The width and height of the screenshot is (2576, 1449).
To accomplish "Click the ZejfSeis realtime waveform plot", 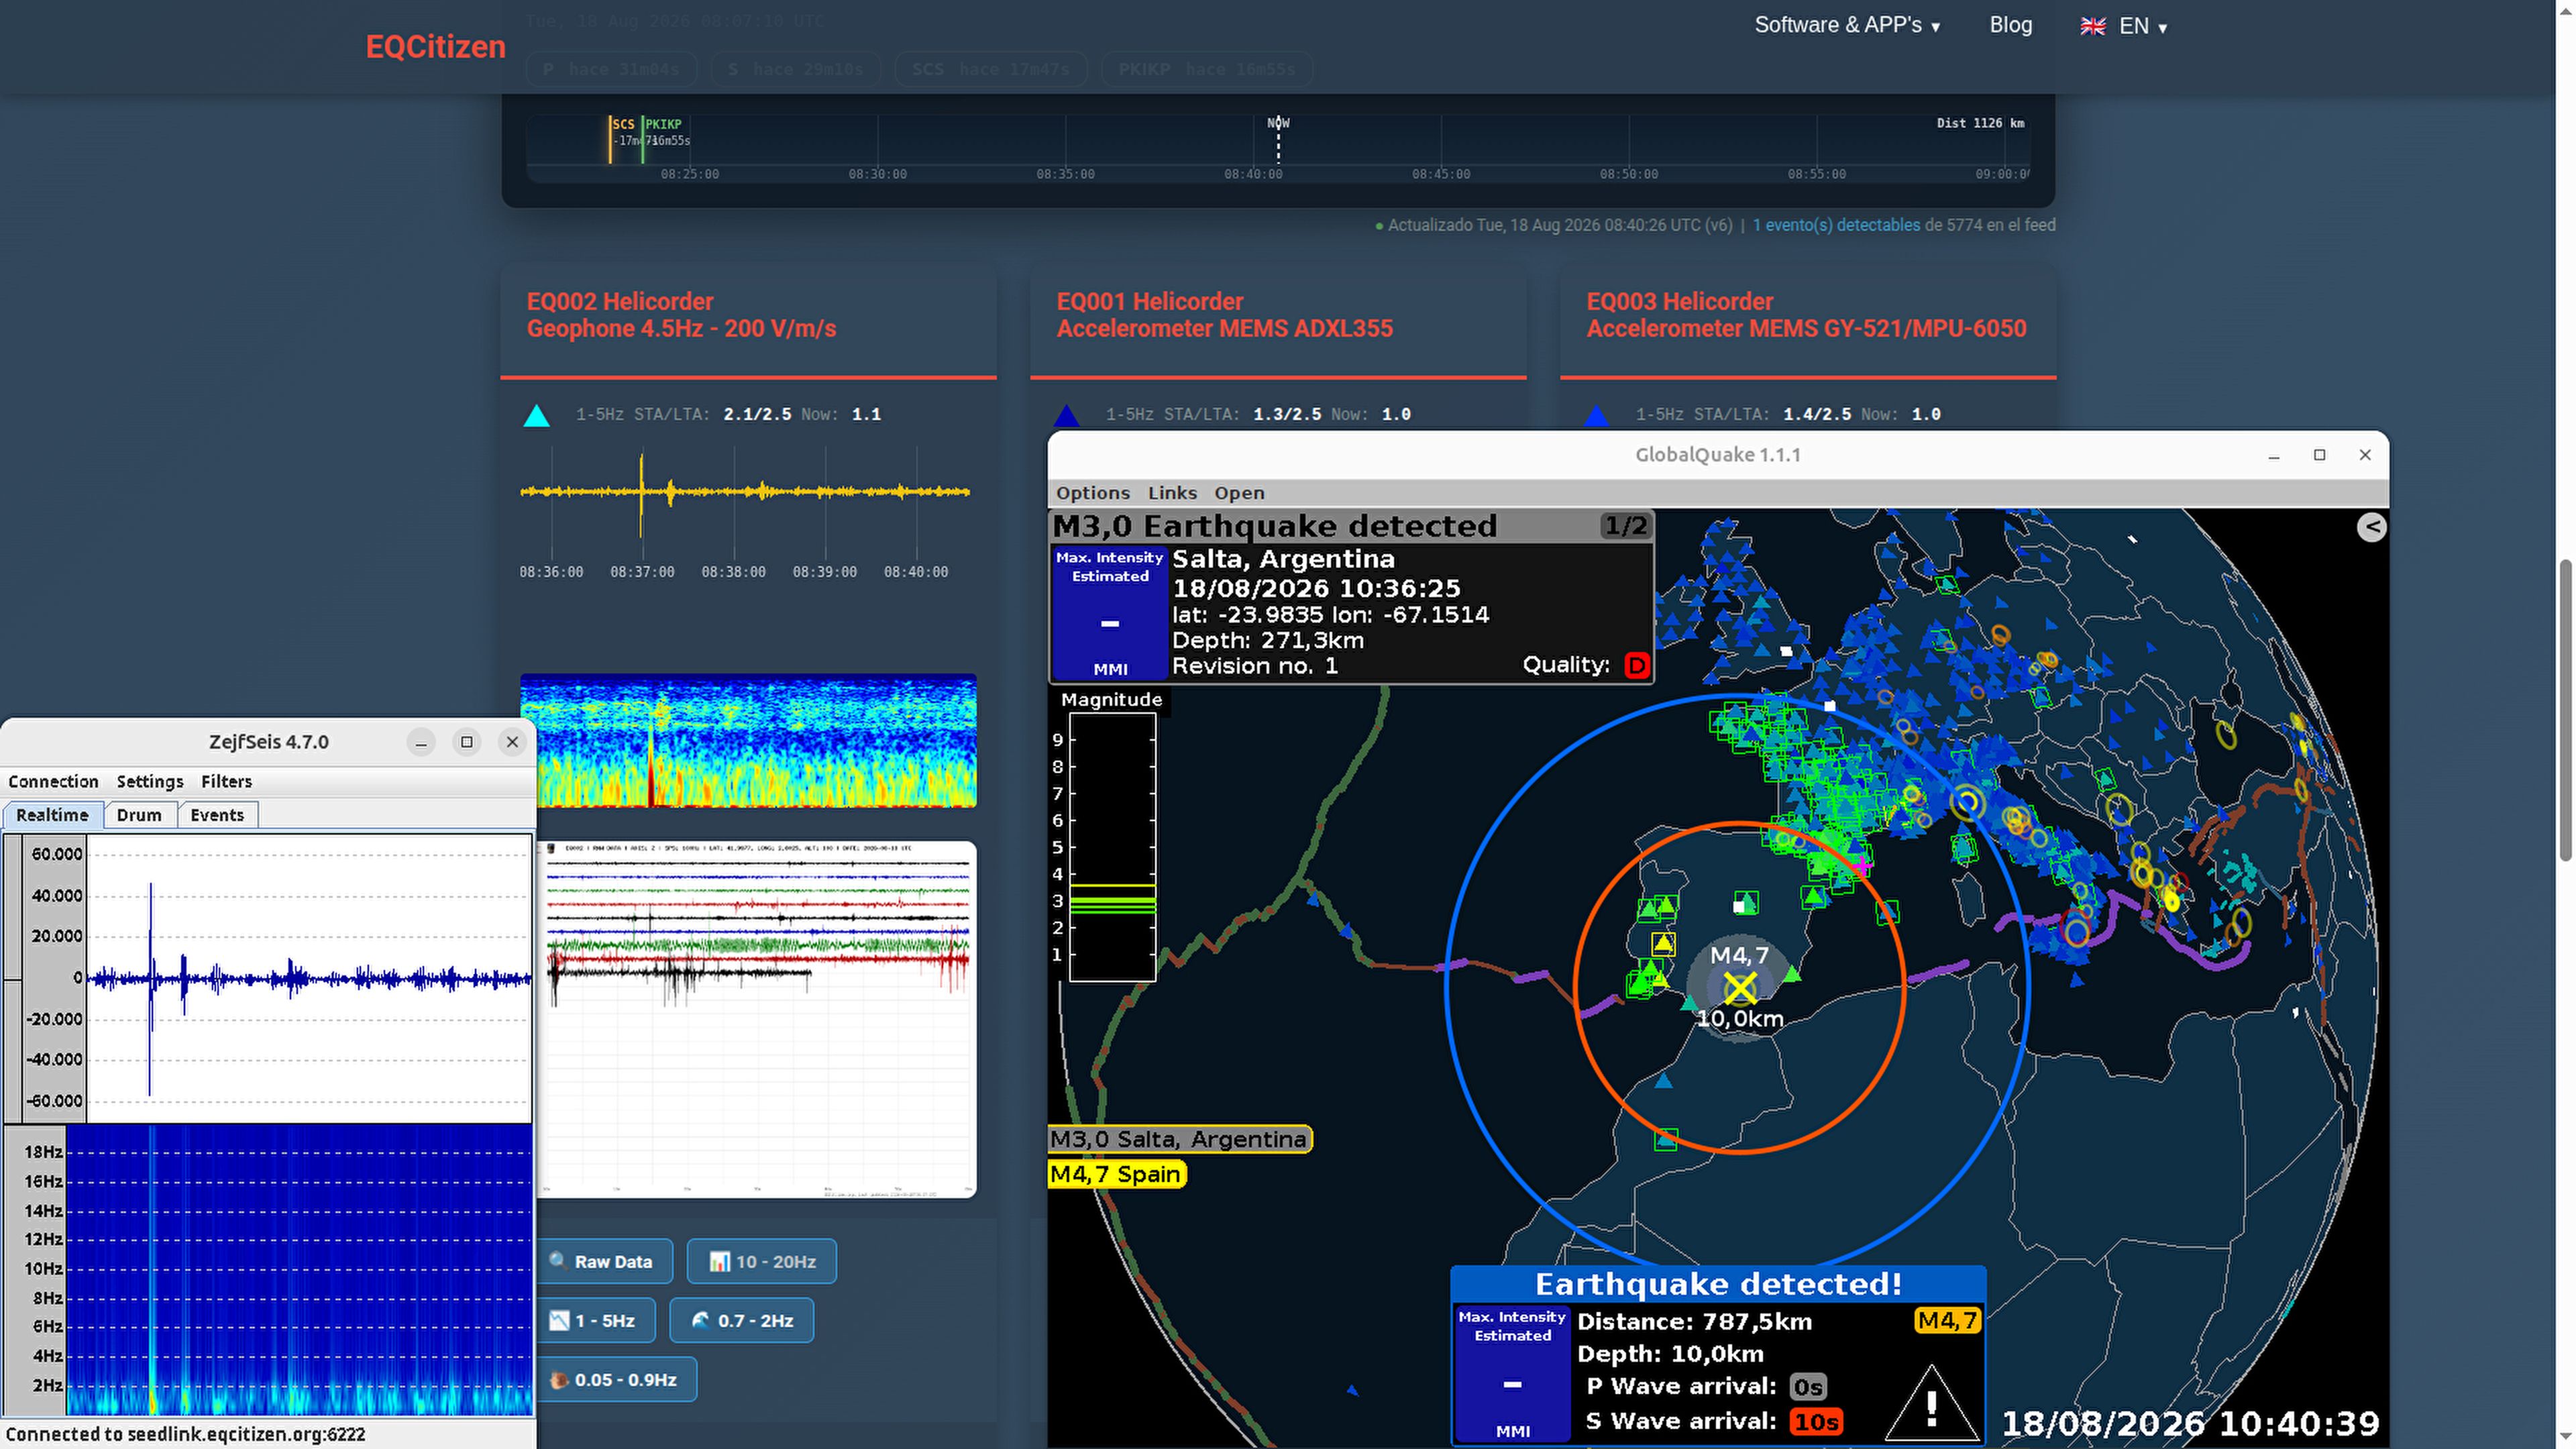I will (309, 978).
